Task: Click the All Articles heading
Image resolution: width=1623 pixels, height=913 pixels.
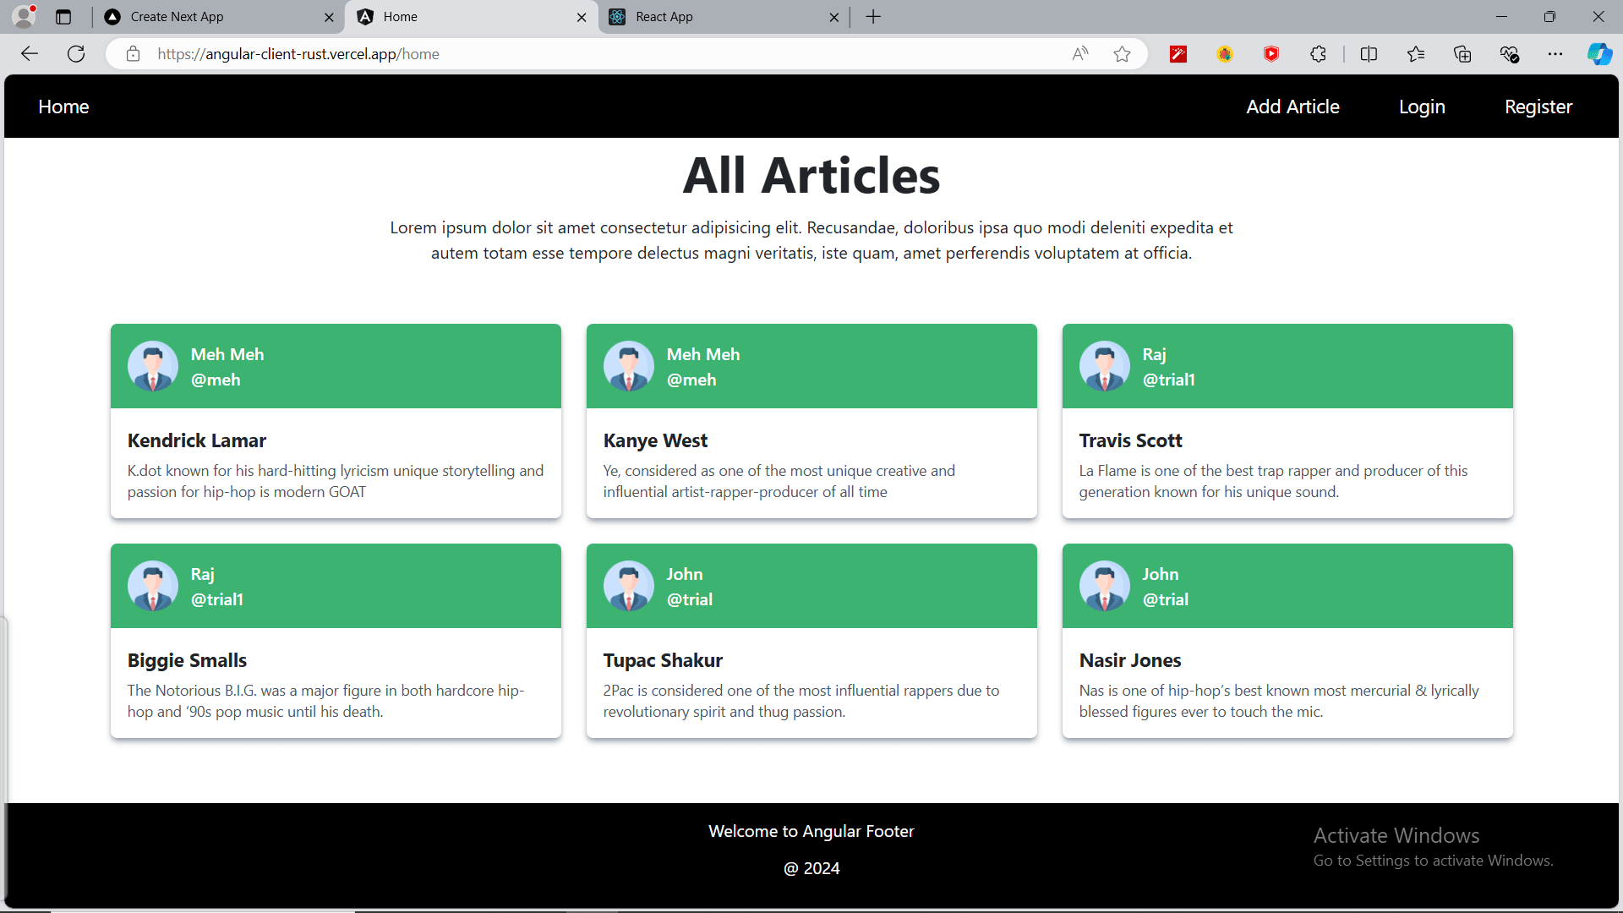Action: tap(811, 175)
